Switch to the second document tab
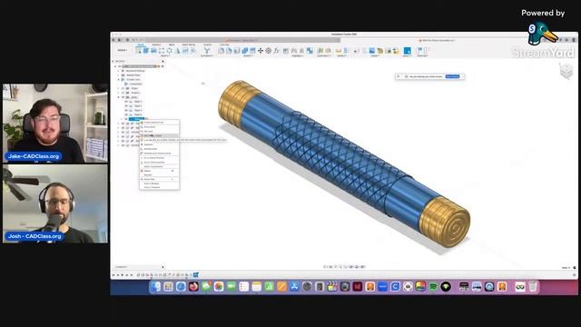 [x=438, y=40]
